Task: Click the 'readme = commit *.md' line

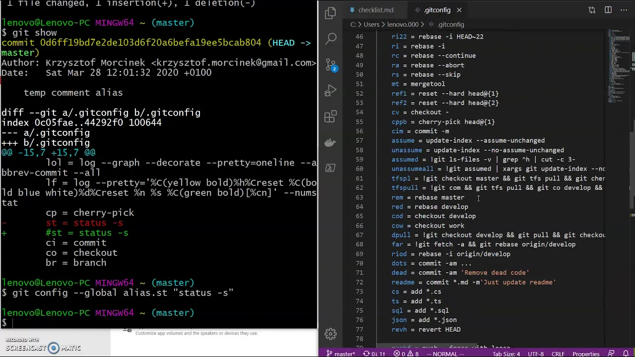Action: pos(473,282)
